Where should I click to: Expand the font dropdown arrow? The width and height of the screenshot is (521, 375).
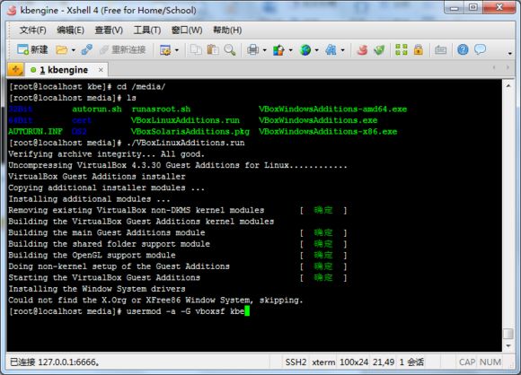(x=342, y=50)
